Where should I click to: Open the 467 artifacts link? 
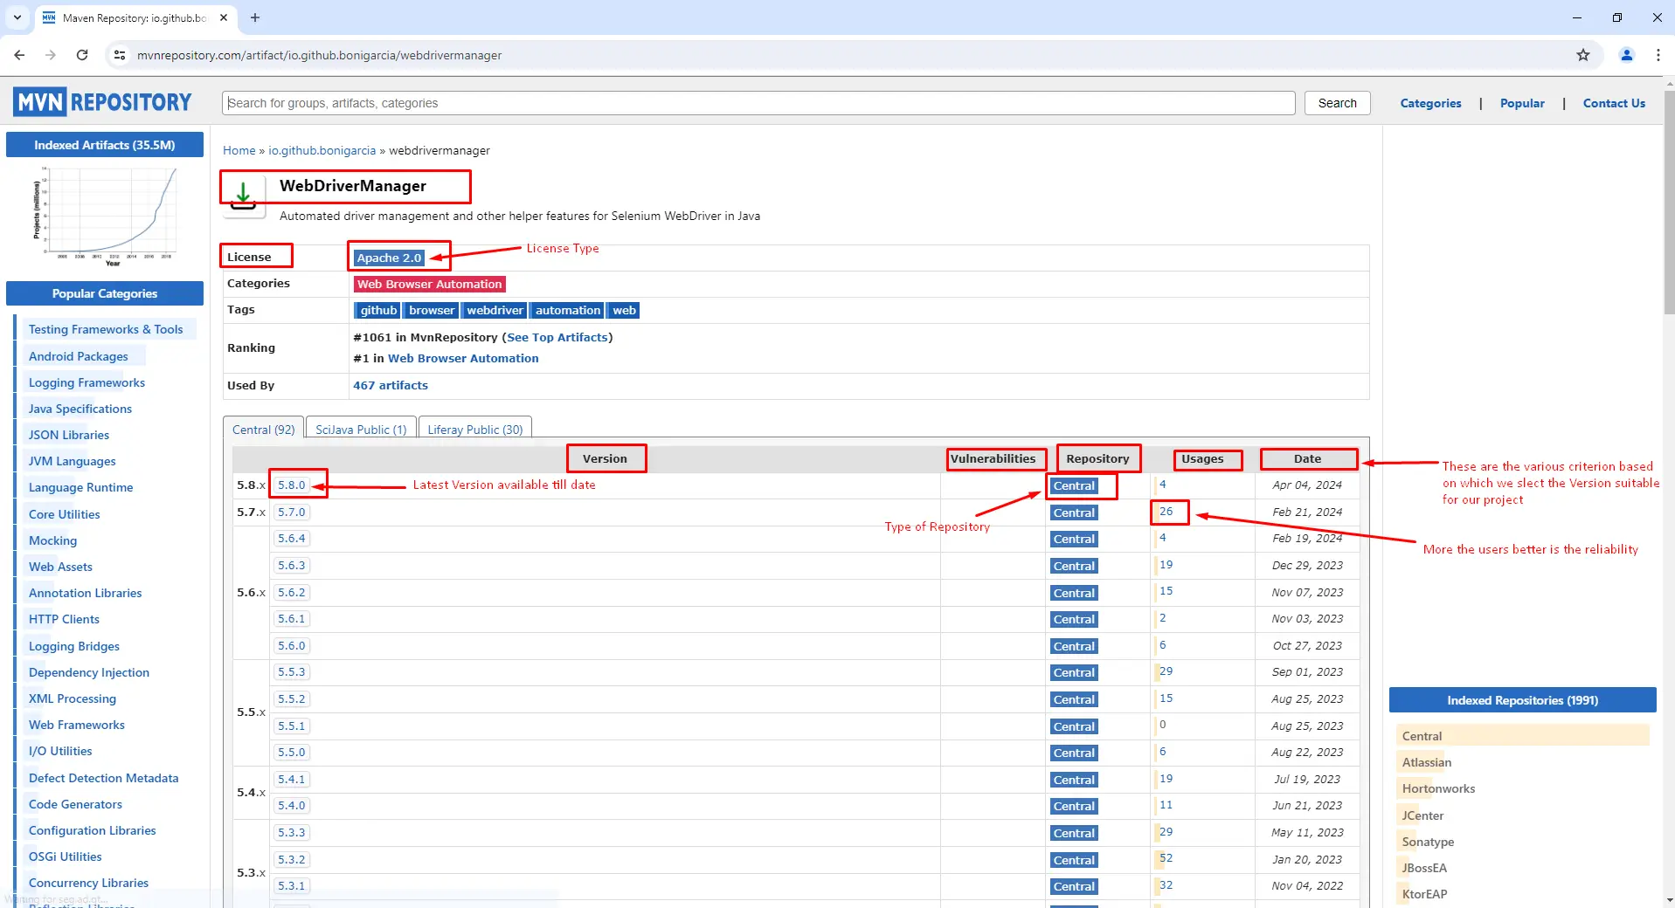coord(391,385)
